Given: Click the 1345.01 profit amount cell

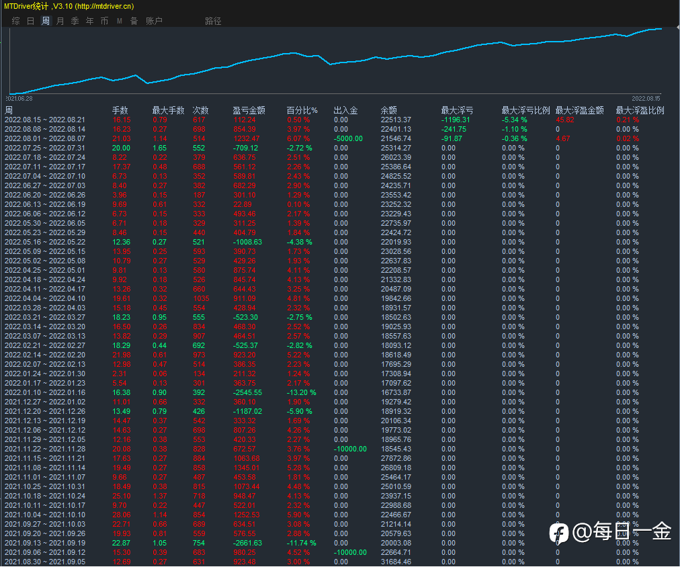Looking at the screenshot, I should (247, 468).
